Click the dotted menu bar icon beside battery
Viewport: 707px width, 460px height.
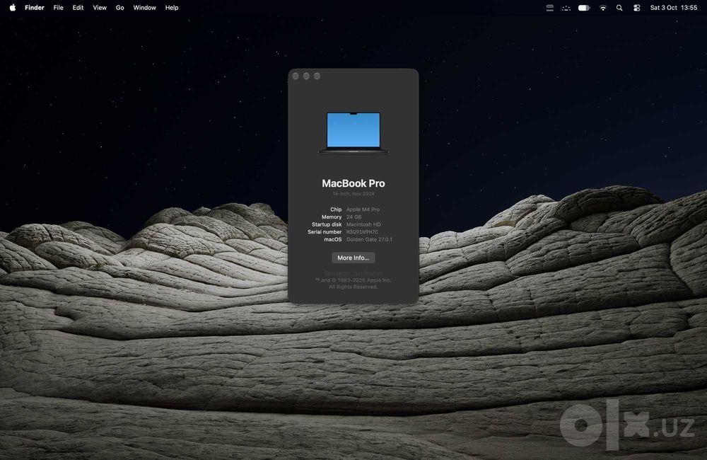pos(566,8)
